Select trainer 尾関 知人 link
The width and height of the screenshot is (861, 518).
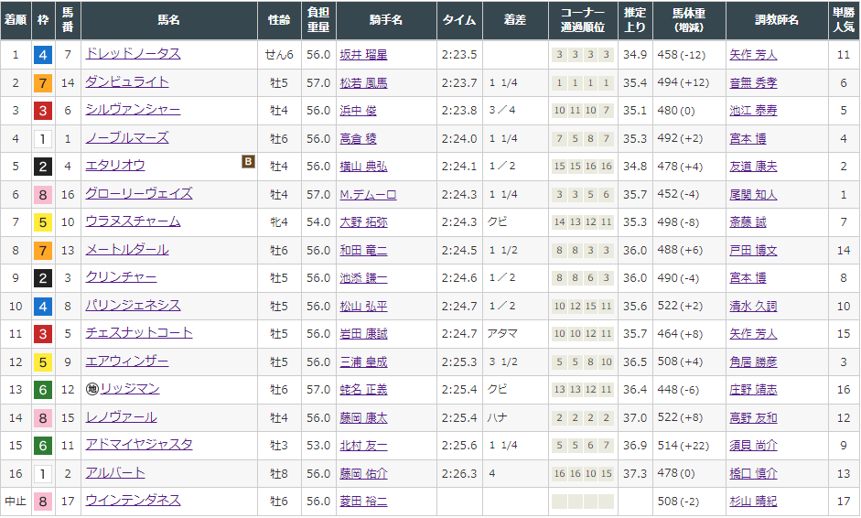coord(753,194)
